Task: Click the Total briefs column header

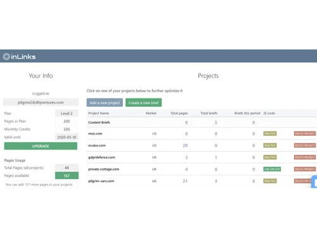Action: tap(209, 113)
